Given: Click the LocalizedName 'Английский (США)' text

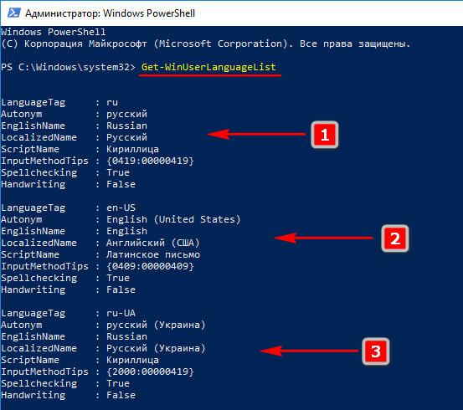Looking at the screenshot, I should pos(153,243).
